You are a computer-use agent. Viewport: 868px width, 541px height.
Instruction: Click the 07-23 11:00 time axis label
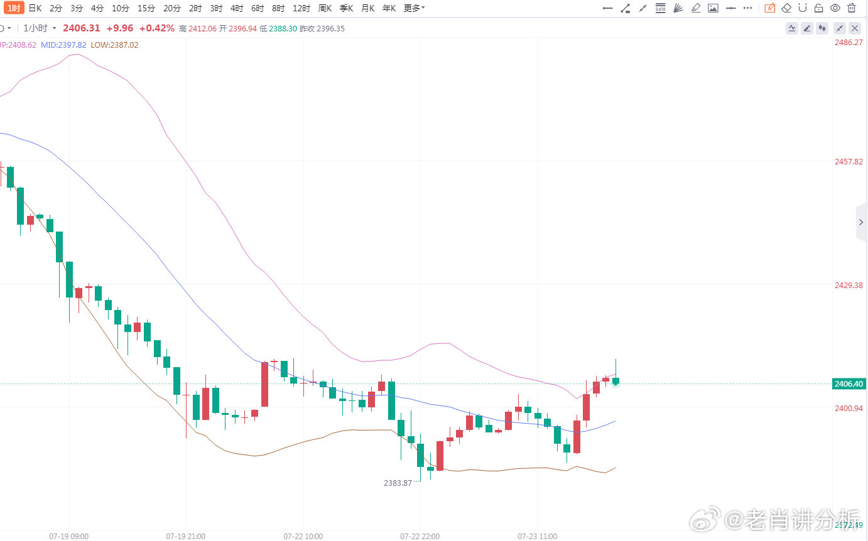[537, 537]
